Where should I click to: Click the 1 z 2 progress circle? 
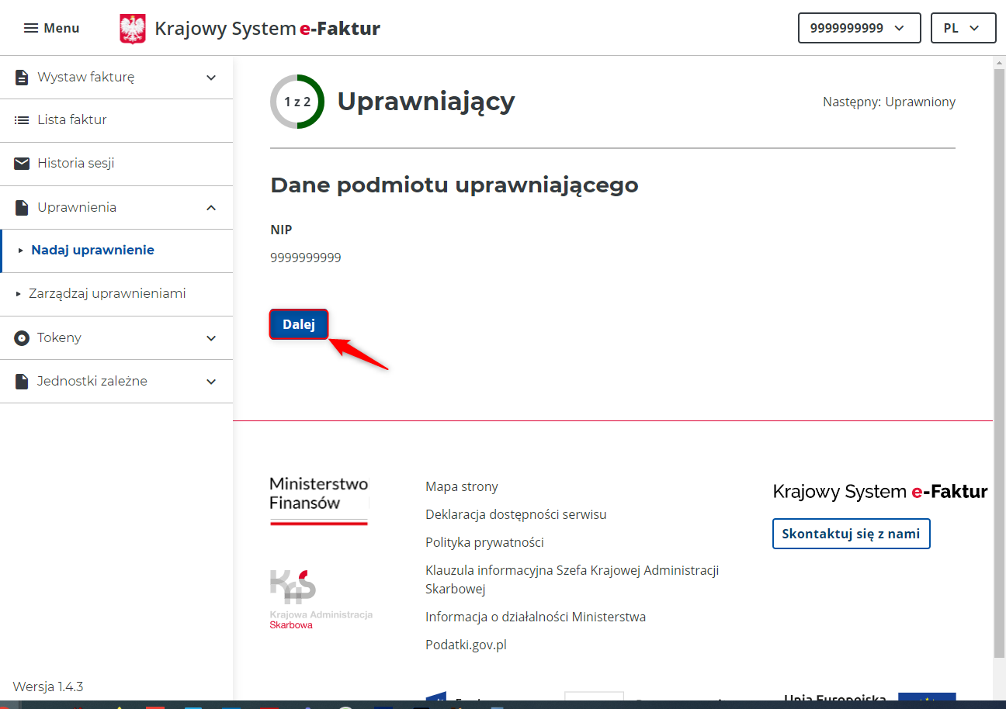pos(297,102)
